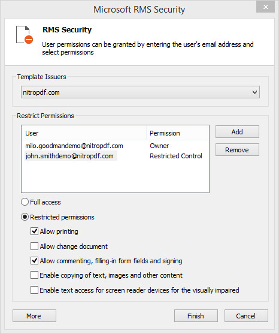This screenshot has width=279, height=334.
Task: Toggle Allow commenting, filling-in form fields checkbox
Action: pyautogui.click(x=35, y=261)
